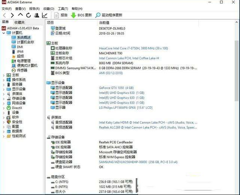The height and width of the screenshot is (195, 240).
Task: Click the scrollbar up arrow
Action: pos(237,22)
